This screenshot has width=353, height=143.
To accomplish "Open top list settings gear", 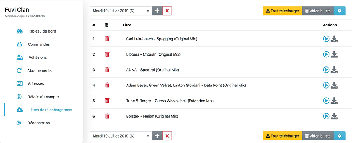I will pos(340,11).
